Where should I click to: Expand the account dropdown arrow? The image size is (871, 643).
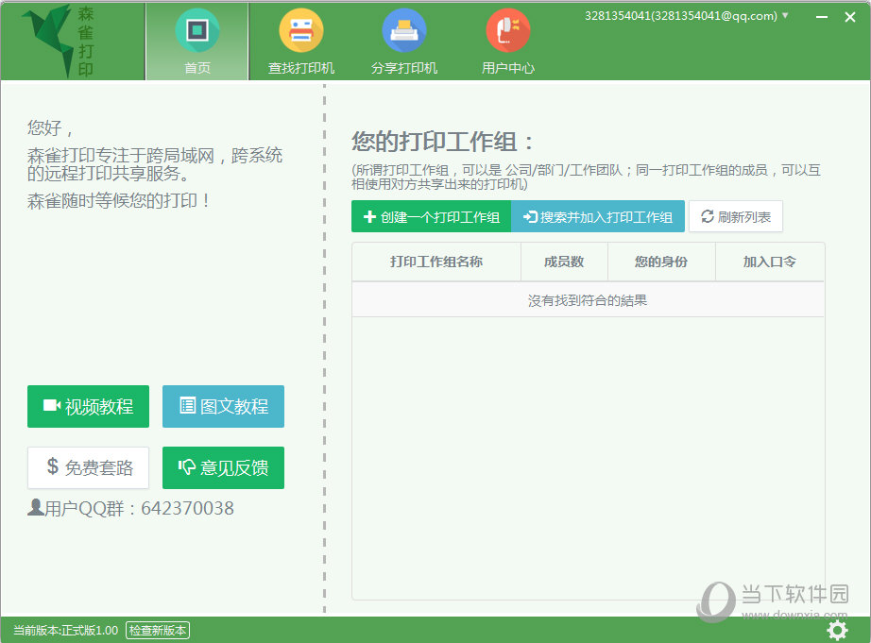click(x=785, y=15)
